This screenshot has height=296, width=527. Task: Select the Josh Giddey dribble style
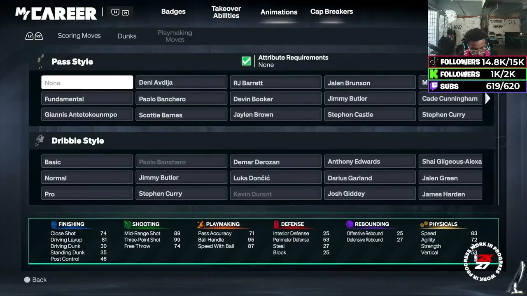(370, 194)
